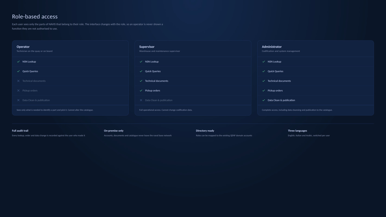Select the Operator role card heading
The width and height of the screenshot is (386, 217).
[x=23, y=47]
